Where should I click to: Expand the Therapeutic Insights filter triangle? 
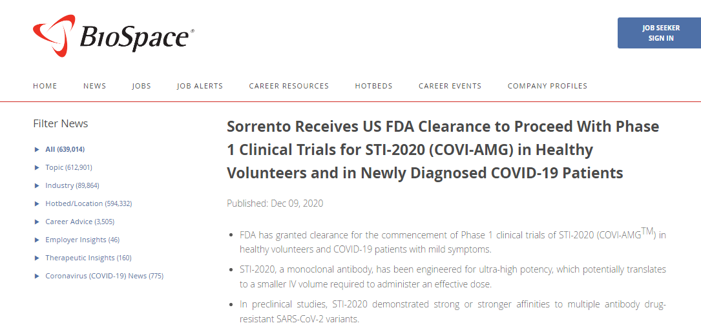coord(37,258)
